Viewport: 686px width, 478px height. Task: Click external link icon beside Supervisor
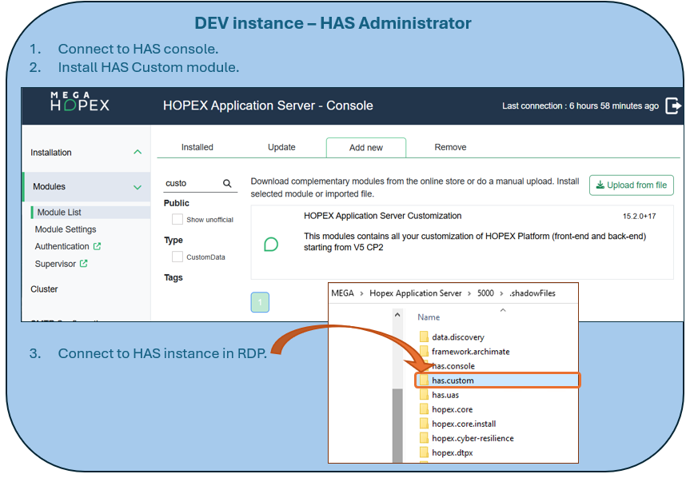[x=84, y=264]
